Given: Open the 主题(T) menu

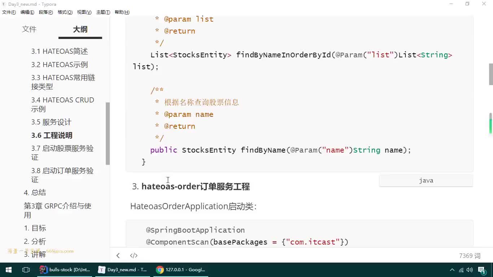Looking at the screenshot, I should click(x=103, y=12).
